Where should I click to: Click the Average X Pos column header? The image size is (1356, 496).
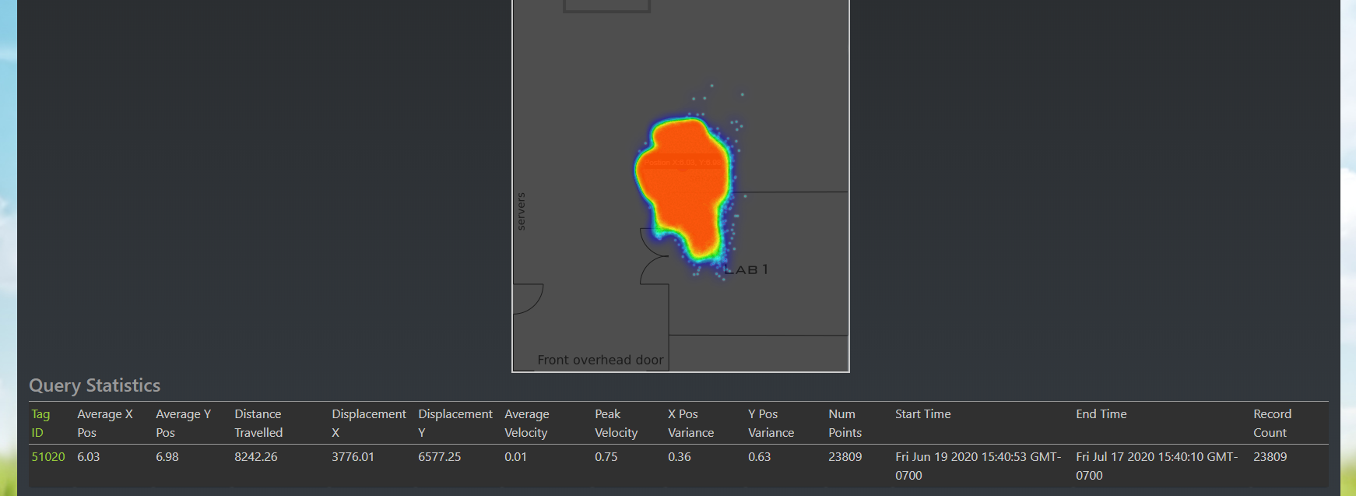tap(105, 424)
